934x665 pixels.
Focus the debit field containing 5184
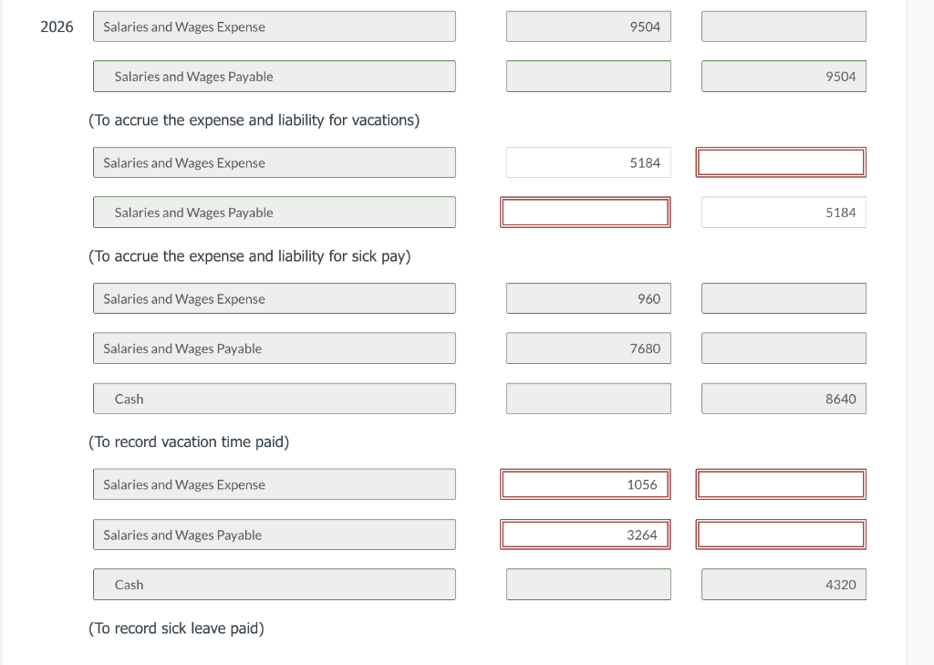tap(588, 162)
